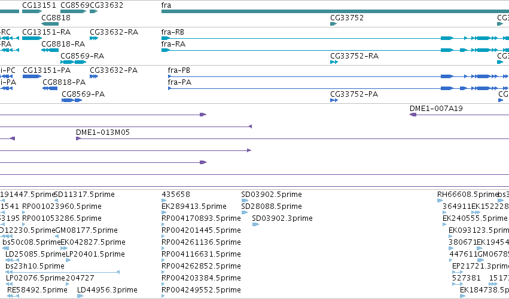Image resolution: width=509 pixels, height=299 pixels.
Task: Select the RH66608.5prime EST arrow
Action: 440,201
